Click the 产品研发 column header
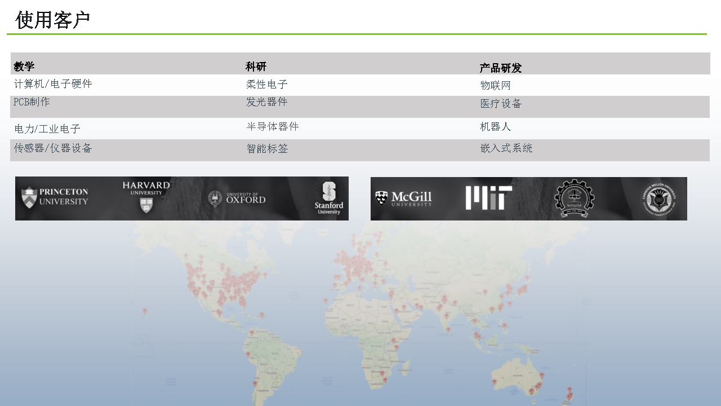This screenshot has height=406, width=721. tap(500, 68)
